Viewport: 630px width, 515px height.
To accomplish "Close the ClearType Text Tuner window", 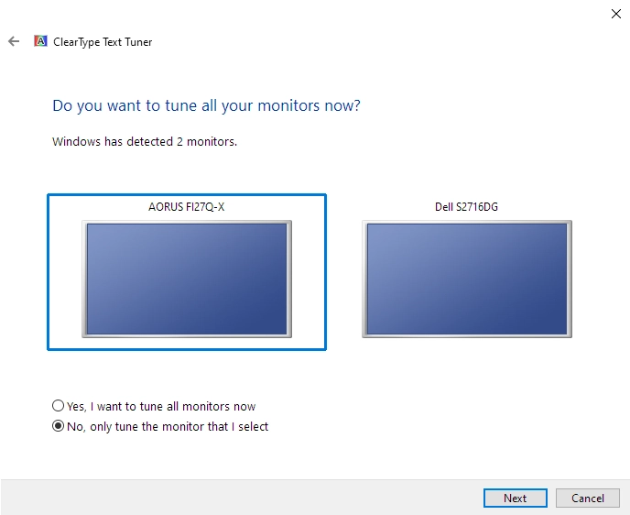I will [x=615, y=14].
